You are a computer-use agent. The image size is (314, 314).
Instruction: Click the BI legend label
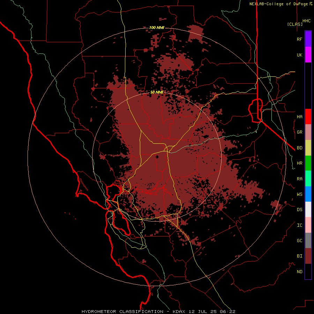tap(299, 256)
